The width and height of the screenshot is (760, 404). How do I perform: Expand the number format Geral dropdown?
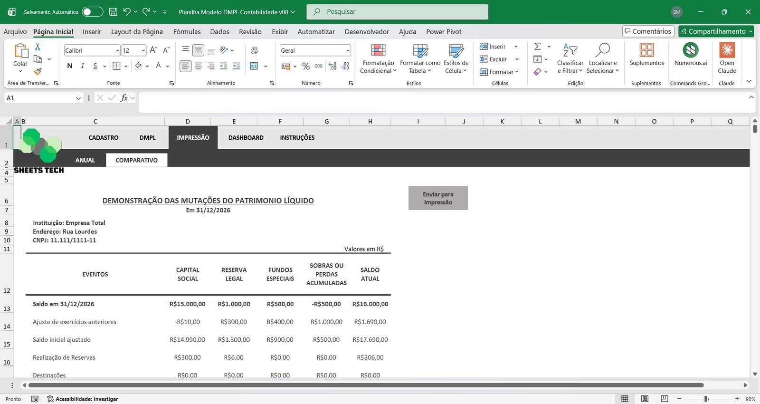[348, 50]
